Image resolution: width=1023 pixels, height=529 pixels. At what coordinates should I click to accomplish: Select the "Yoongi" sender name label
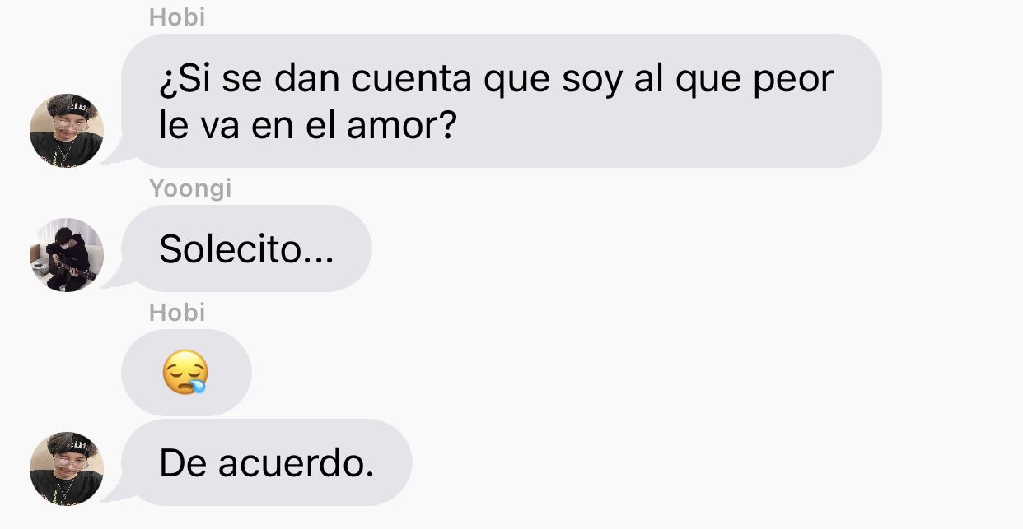click(190, 189)
